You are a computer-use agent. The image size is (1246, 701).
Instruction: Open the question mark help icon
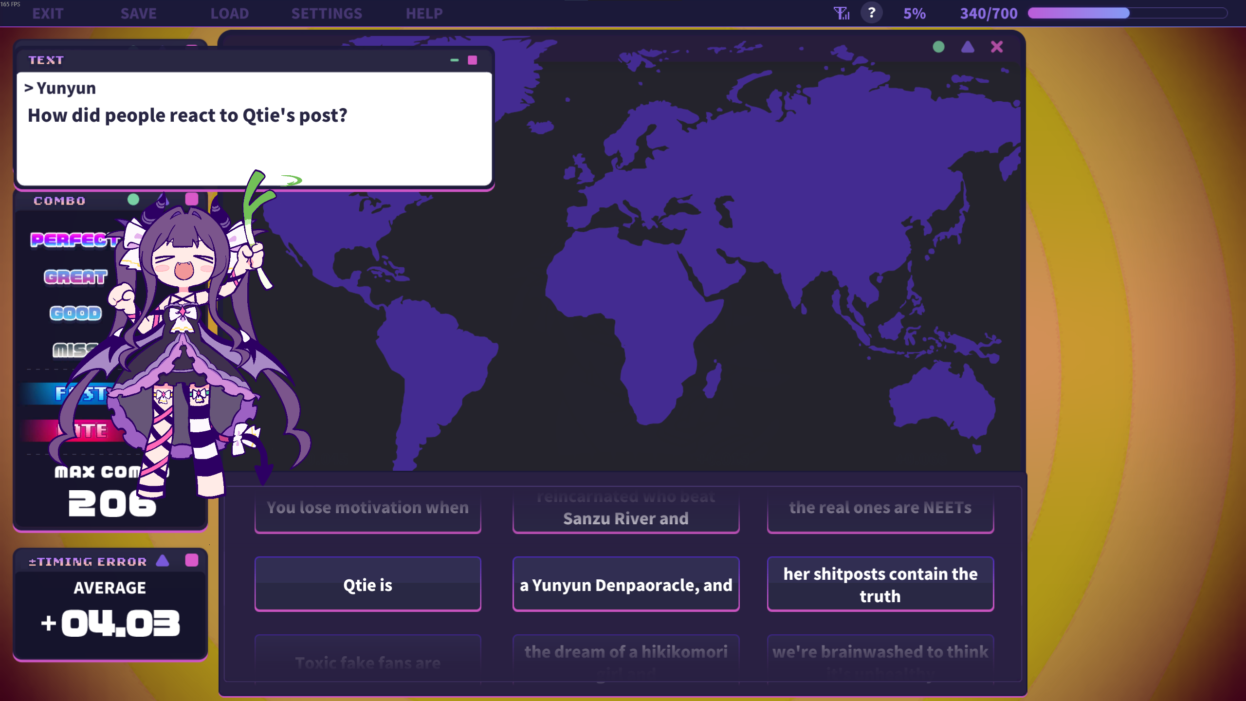click(871, 13)
